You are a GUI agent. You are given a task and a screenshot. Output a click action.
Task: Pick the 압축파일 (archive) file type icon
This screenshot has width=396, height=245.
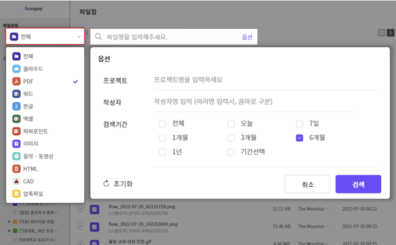point(17,194)
